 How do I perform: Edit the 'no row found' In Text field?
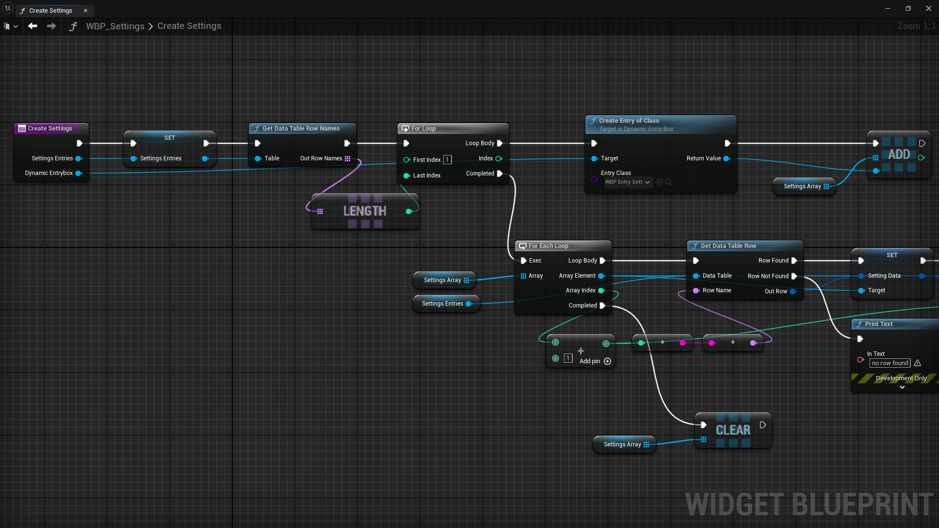point(890,363)
